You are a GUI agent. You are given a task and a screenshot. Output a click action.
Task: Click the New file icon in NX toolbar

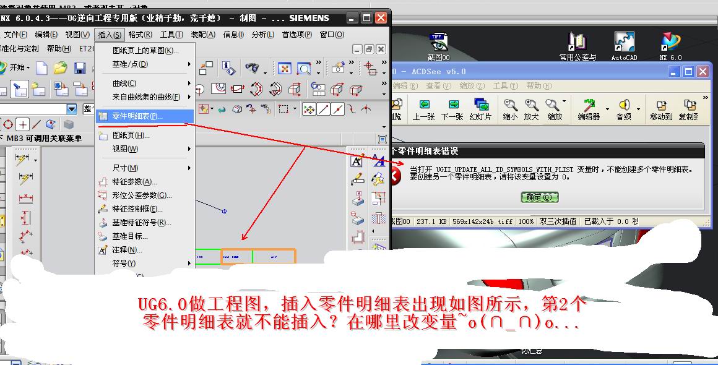[41, 67]
